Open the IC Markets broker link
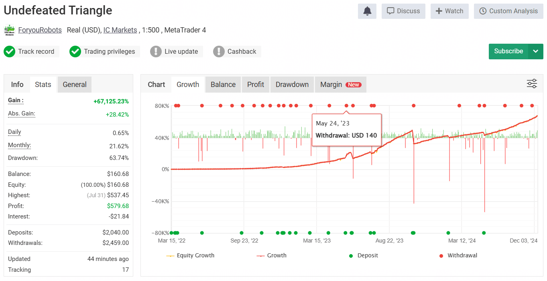 tap(120, 30)
